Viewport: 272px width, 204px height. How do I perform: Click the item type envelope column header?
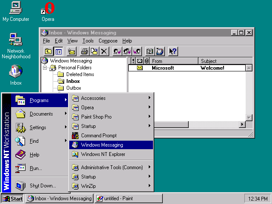click(140, 61)
